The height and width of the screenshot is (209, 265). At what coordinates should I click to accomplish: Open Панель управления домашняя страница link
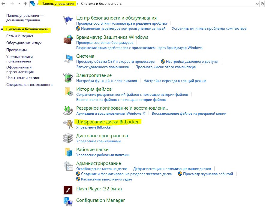tap(25, 18)
